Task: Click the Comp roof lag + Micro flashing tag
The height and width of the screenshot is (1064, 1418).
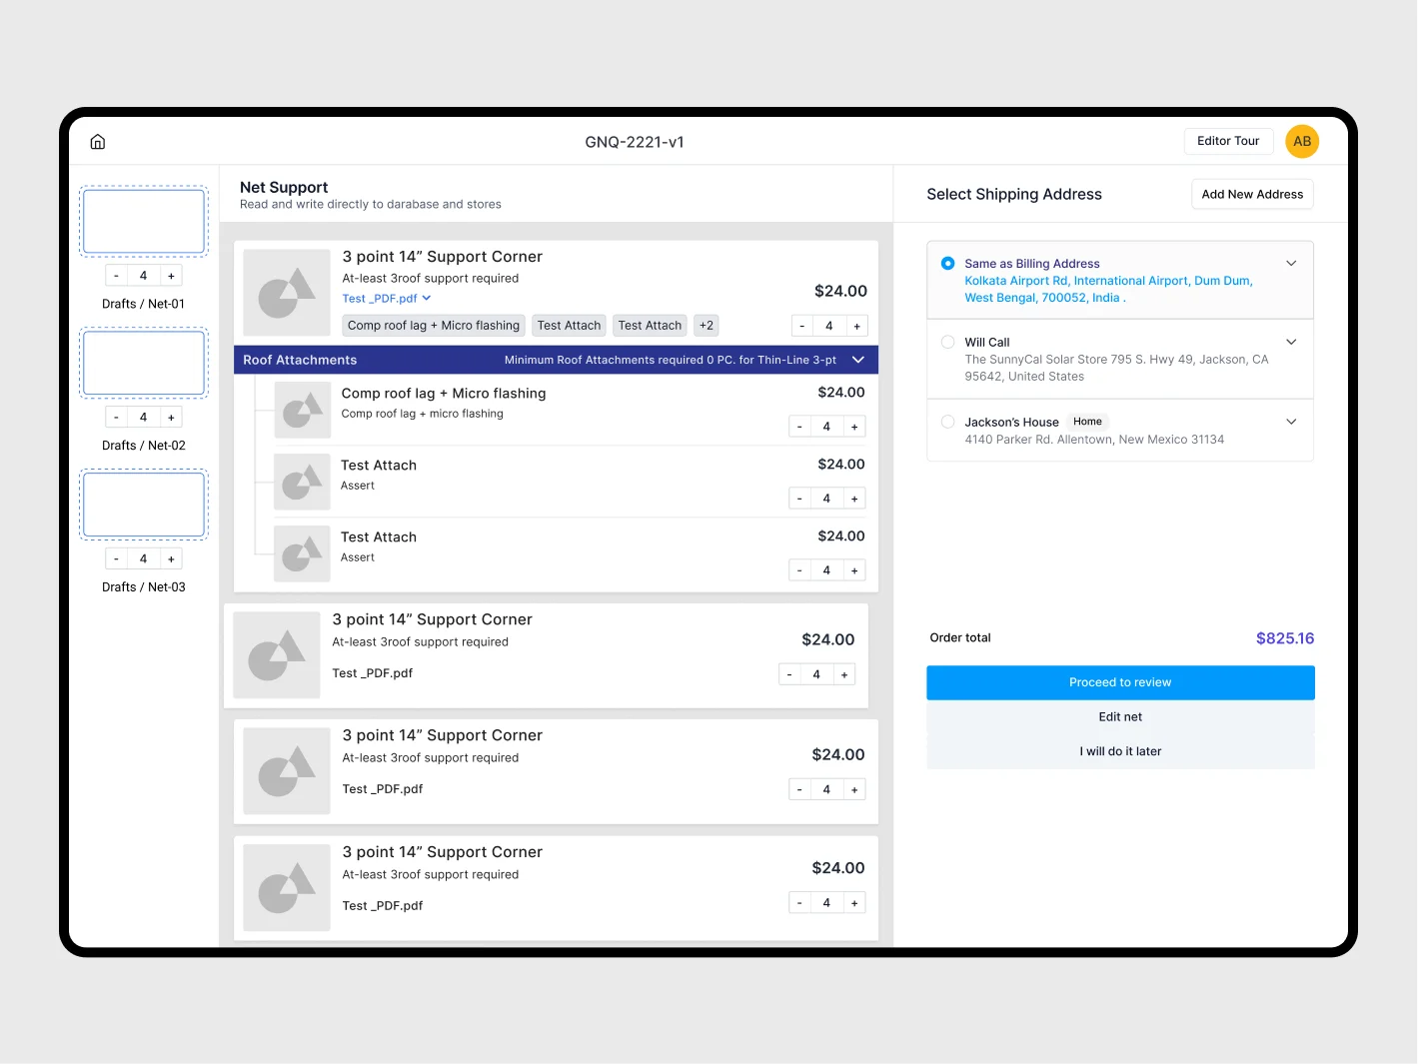Action: pyautogui.click(x=433, y=326)
